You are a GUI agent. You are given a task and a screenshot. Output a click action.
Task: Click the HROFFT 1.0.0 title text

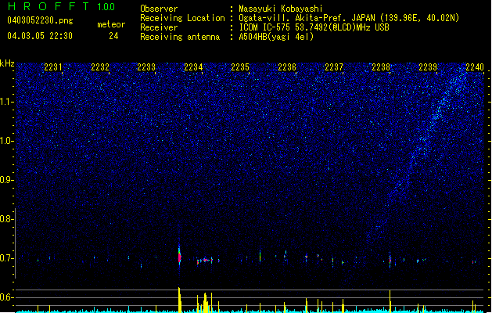[61, 6]
